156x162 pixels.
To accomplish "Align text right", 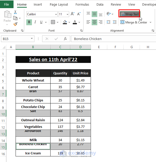I will (x=101, y=22).
